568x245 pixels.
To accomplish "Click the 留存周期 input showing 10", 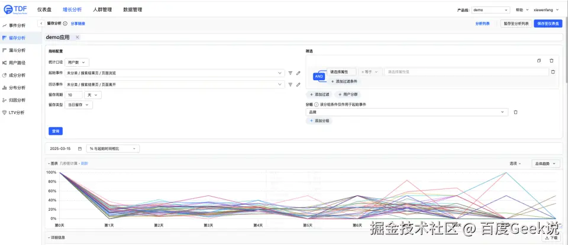I will coord(73,95).
